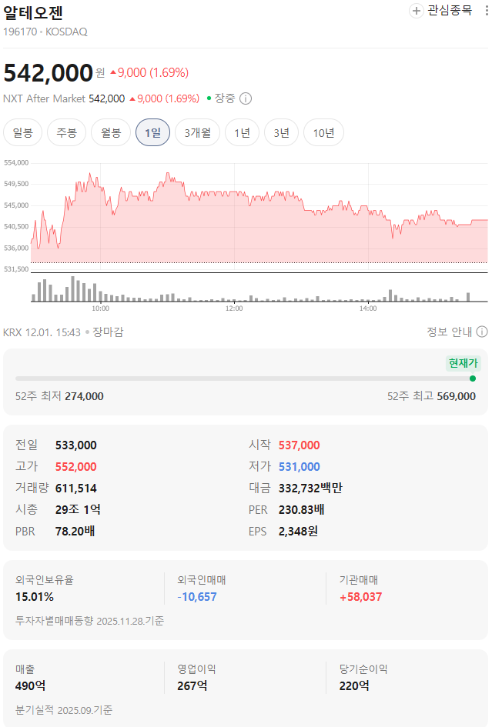Select the 10년 chart tab
492x727 pixels.
coord(323,132)
